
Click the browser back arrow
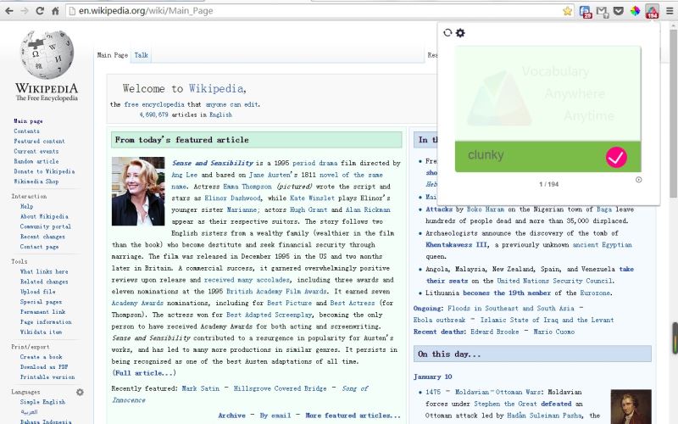pos(9,11)
